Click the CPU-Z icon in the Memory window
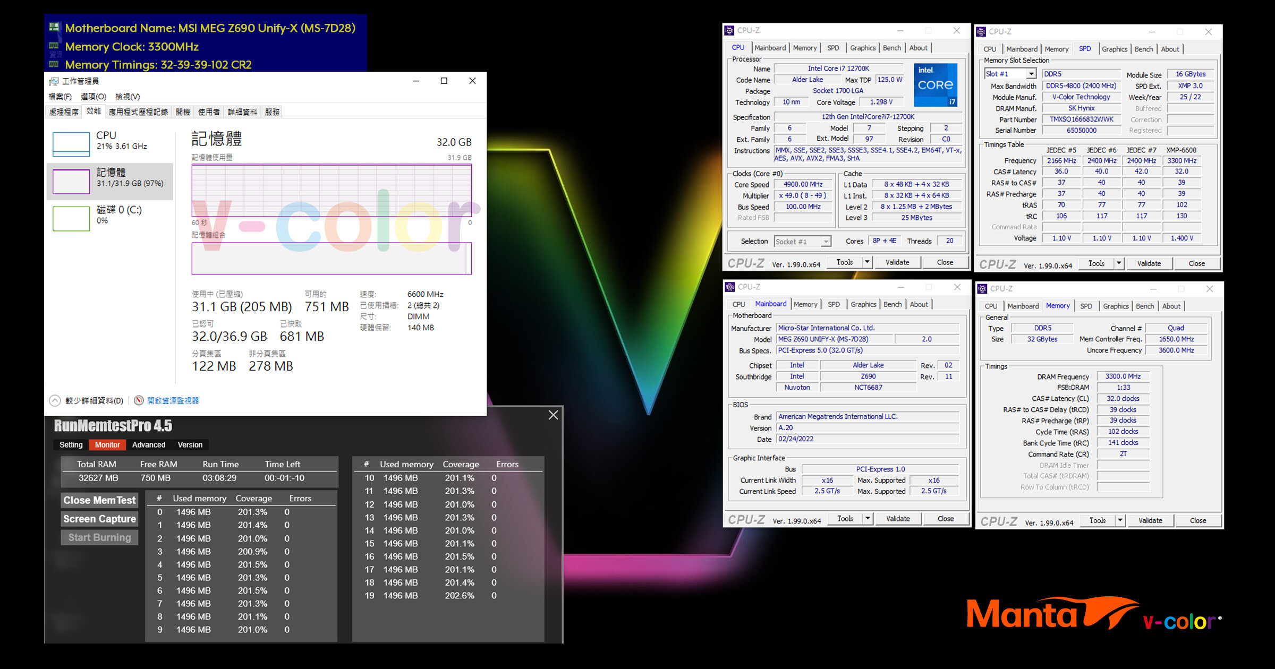The image size is (1275, 669). 982,289
